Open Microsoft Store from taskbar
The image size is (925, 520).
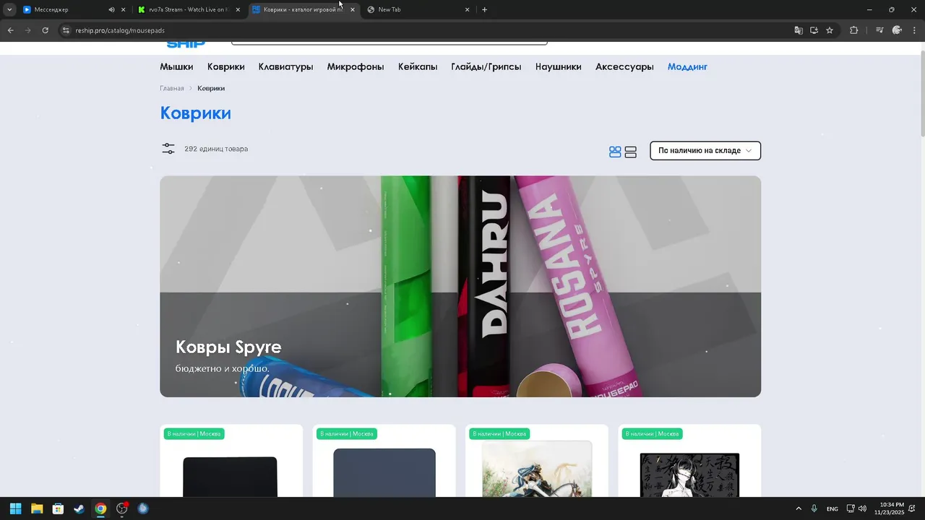58,508
